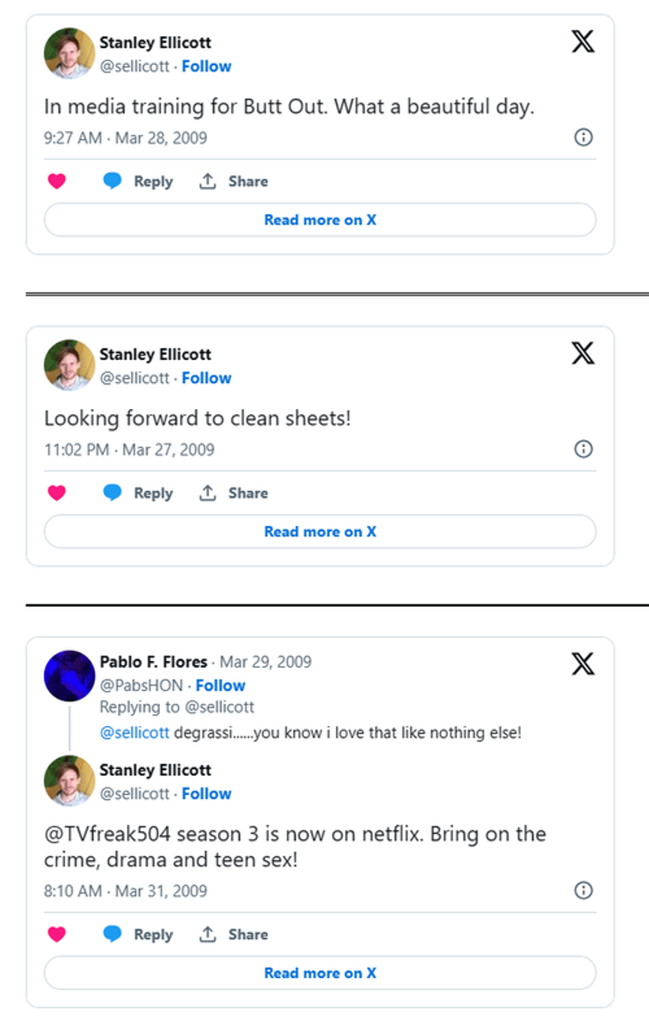Like the 'Looking forward to clean sheets' tweet
This screenshot has height=1021, width=649.
[57, 493]
